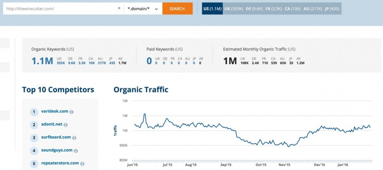Viewport: 383px width, 170px height.
Task: Open the more-options icon next to adonit.net
Action: (x=65, y=125)
